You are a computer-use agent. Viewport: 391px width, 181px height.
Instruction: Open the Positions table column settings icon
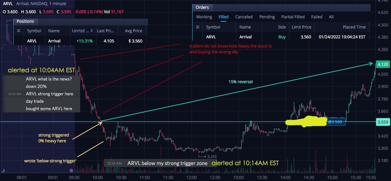click(19, 31)
